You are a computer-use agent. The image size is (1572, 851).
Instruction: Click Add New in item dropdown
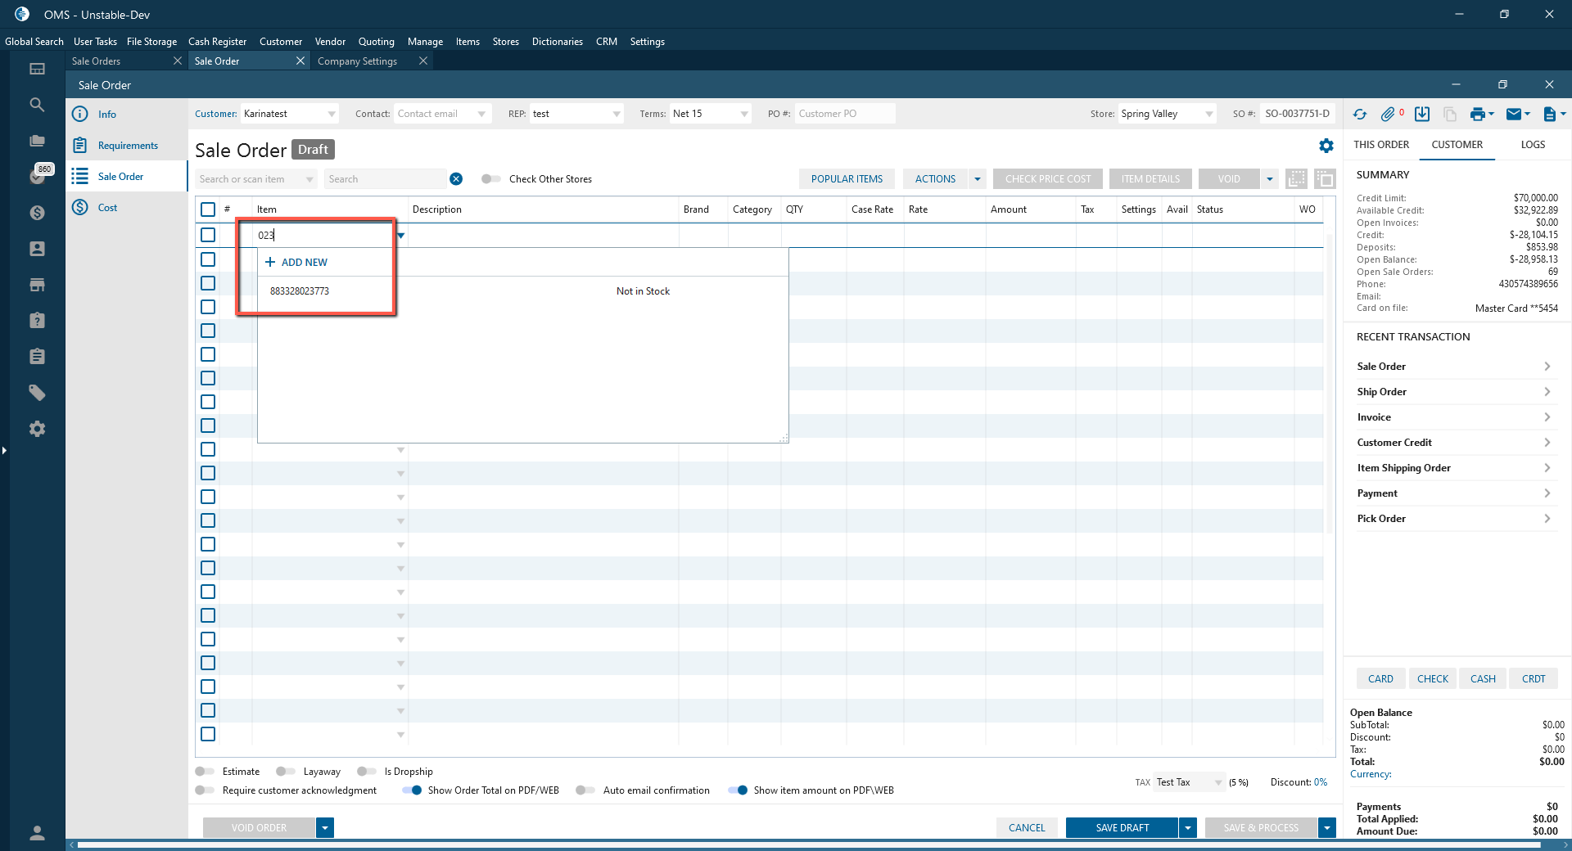tap(296, 263)
